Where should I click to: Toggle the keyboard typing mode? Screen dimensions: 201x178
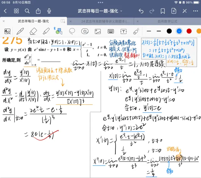point(111,31)
